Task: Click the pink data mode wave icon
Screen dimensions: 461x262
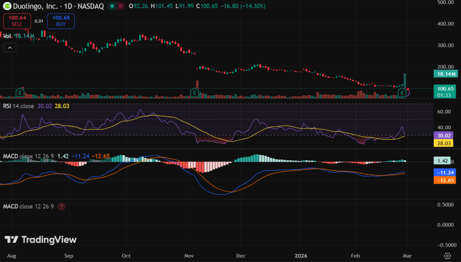Action: (121, 6)
